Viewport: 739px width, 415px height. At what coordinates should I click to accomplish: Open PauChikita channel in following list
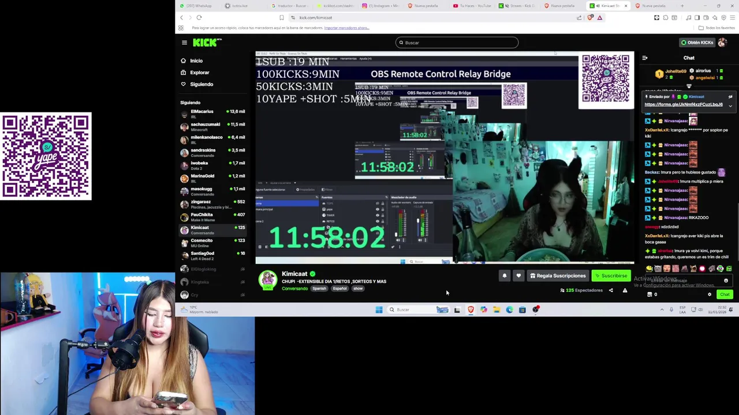212,217
